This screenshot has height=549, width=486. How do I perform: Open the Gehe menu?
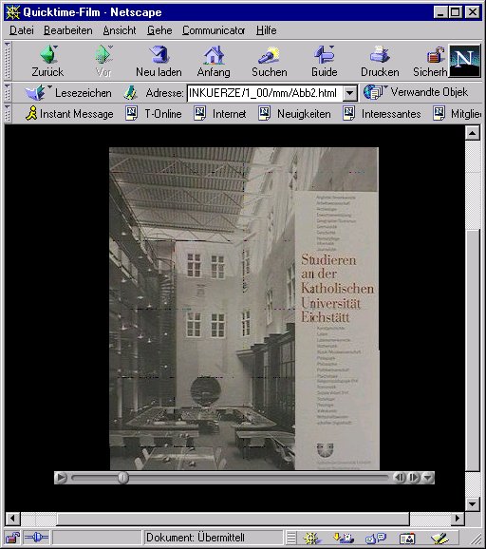pos(159,30)
